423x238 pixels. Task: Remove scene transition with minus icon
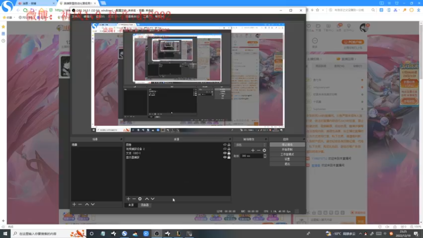click(259, 150)
